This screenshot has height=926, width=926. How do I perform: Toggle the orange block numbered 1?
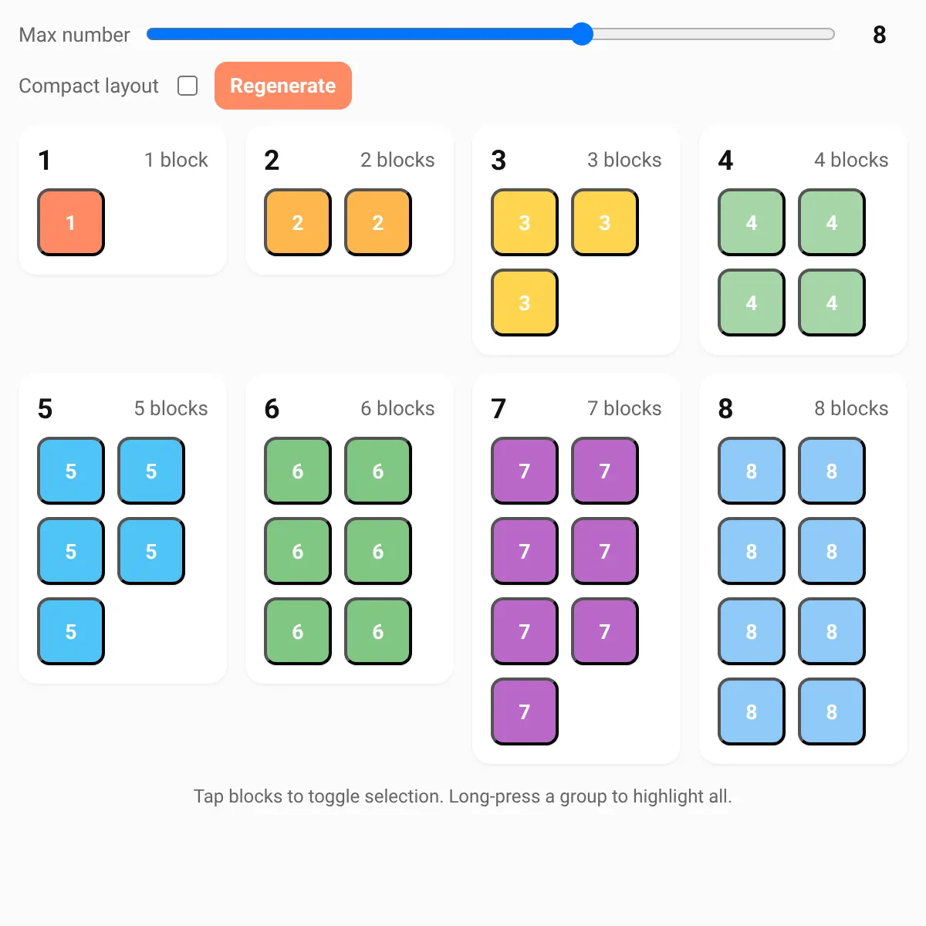click(x=71, y=222)
